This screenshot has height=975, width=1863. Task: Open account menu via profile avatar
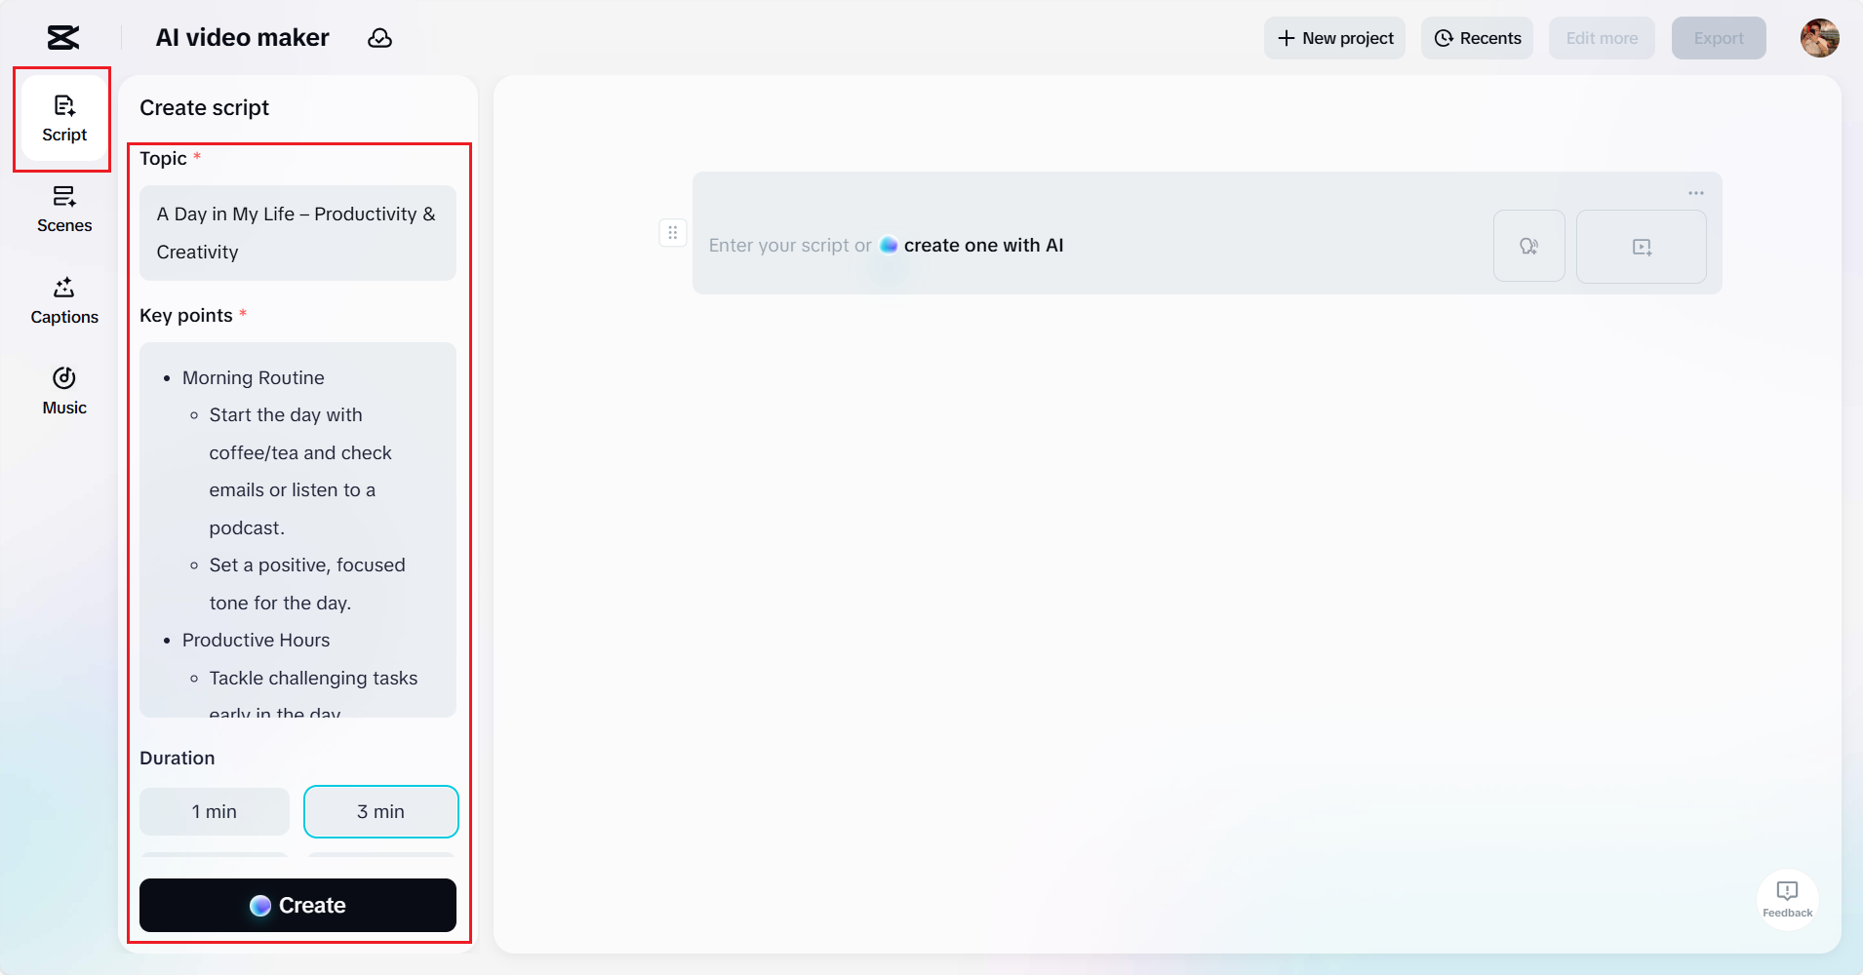click(1818, 38)
